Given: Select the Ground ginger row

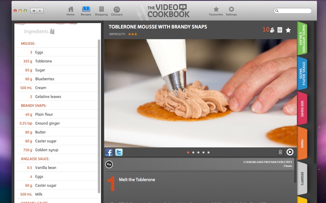Looking at the screenshot, I should (x=57, y=123).
